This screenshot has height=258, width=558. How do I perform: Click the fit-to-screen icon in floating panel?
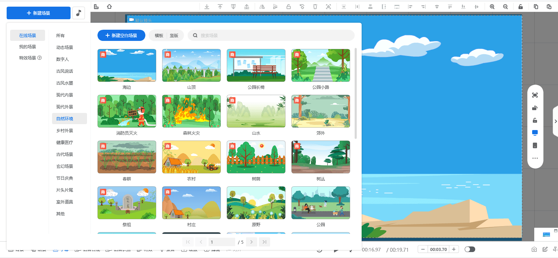tap(535, 95)
